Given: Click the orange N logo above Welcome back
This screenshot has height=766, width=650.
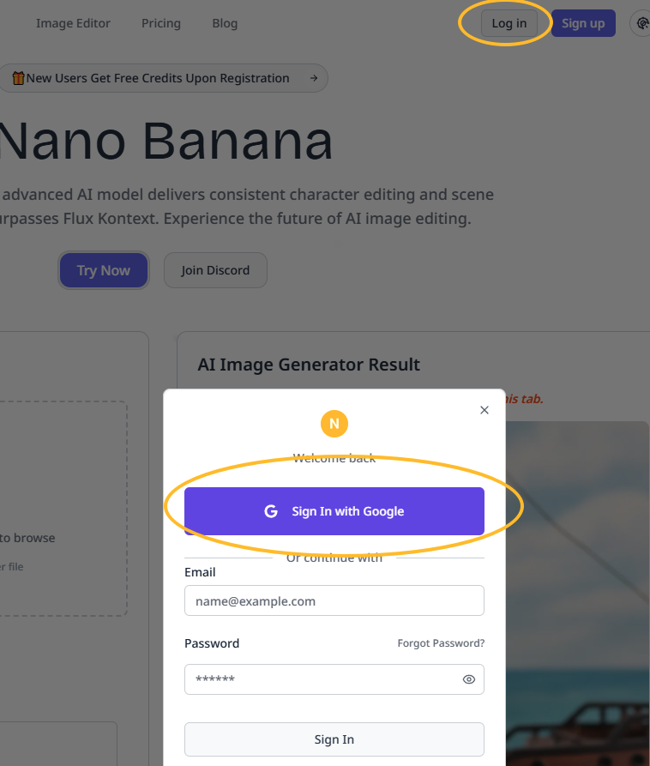Looking at the screenshot, I should pos(334,424).
